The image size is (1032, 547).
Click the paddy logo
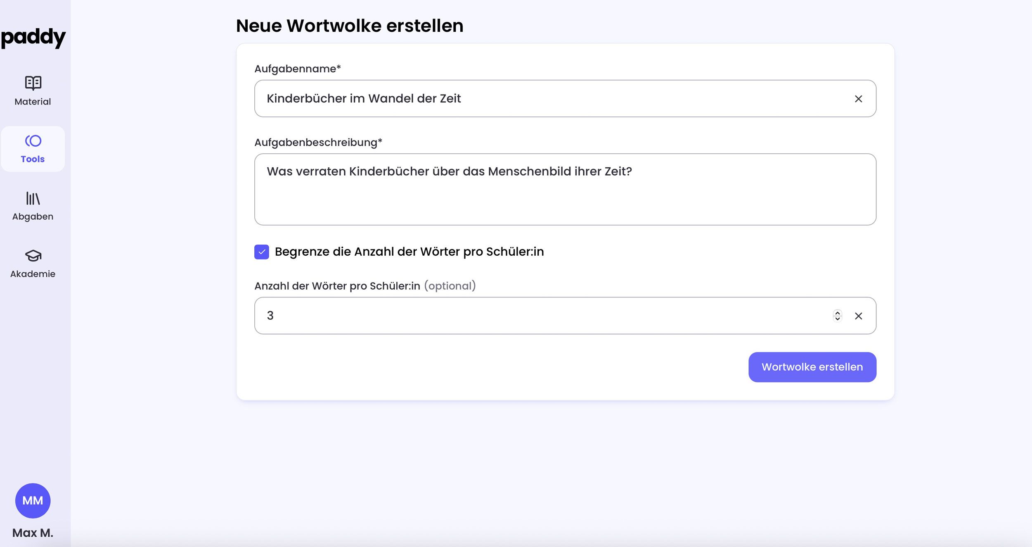point(33,37)
